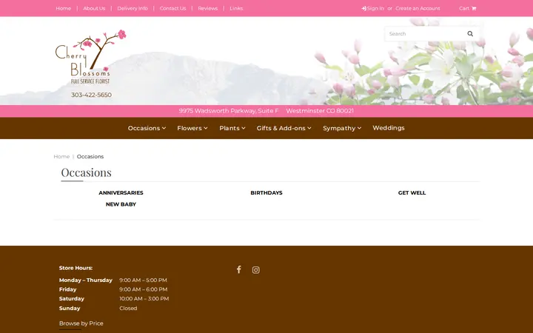Image resolution: width=533 pixels, height=333 pixels.
Task: Click the Store Hours heading
Action: click(76, 268)
